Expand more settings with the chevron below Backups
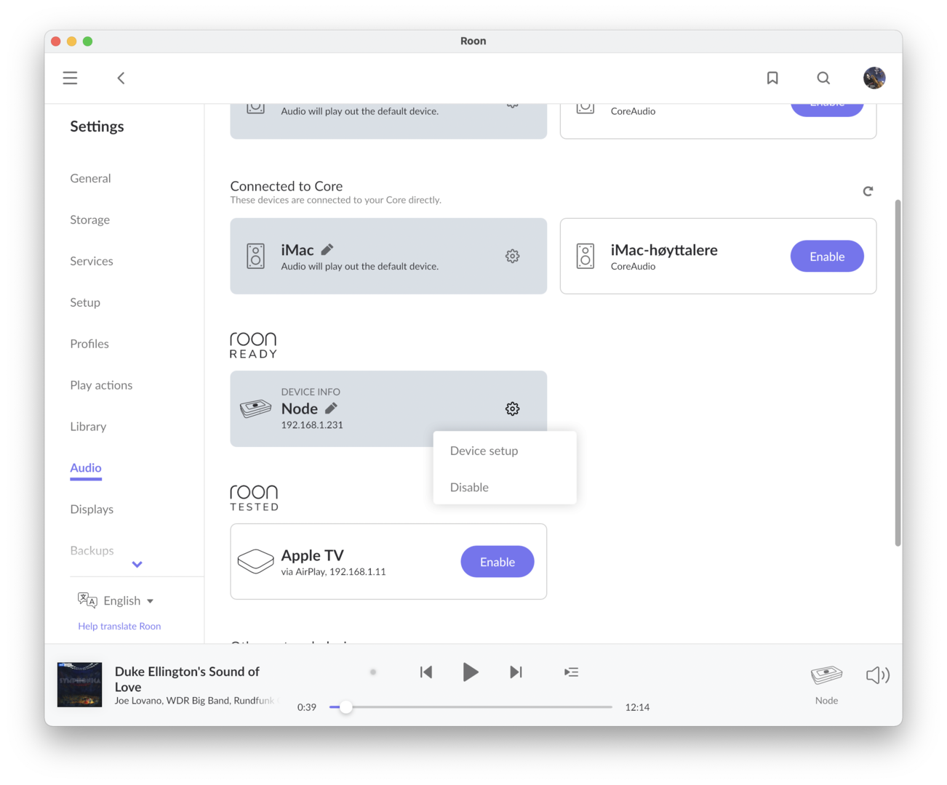This screenshot has width=947, height=785. (137, 564)
